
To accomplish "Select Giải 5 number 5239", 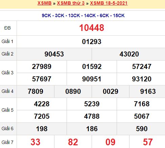I will (92, 104).
